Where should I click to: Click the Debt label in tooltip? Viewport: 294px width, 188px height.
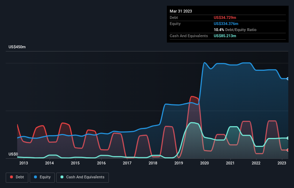(174, 18)
